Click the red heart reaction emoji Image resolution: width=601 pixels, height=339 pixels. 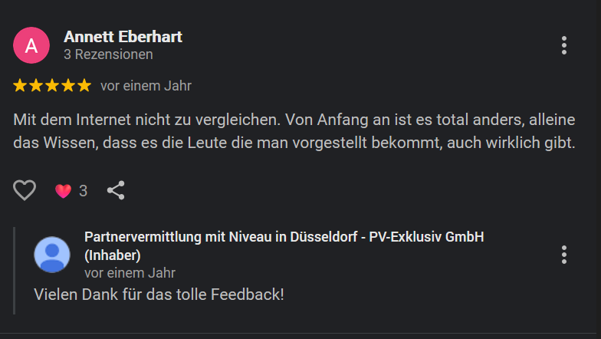63,191
